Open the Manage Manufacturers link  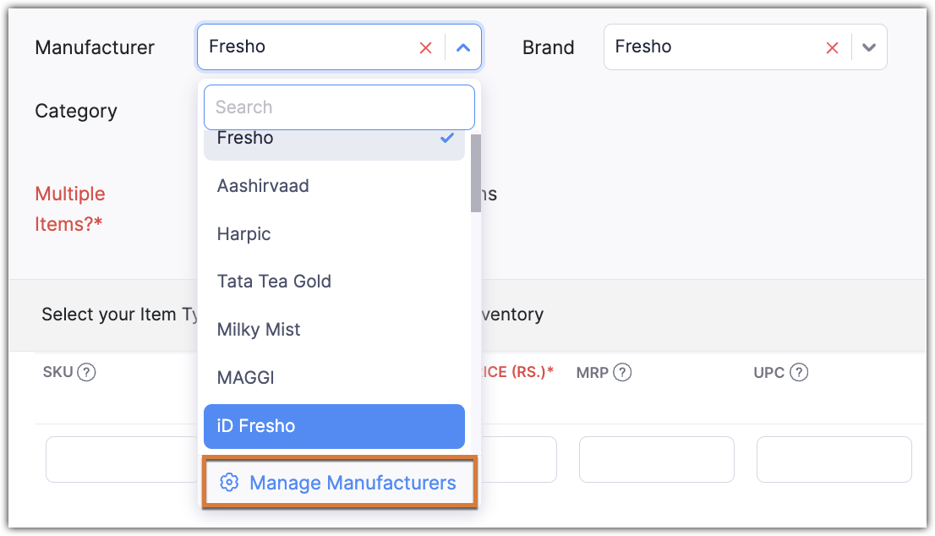coord(353,483)
